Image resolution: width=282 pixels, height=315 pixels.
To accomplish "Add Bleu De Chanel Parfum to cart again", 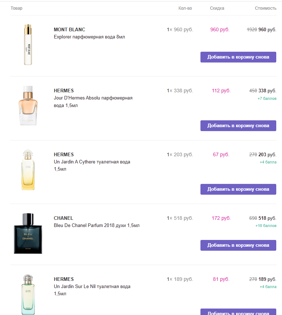I will pyautogui.click(x=238, y=245).
